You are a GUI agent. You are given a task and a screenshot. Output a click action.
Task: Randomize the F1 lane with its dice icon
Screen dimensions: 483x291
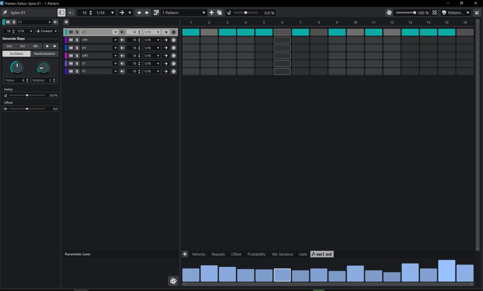coord(174,71)
